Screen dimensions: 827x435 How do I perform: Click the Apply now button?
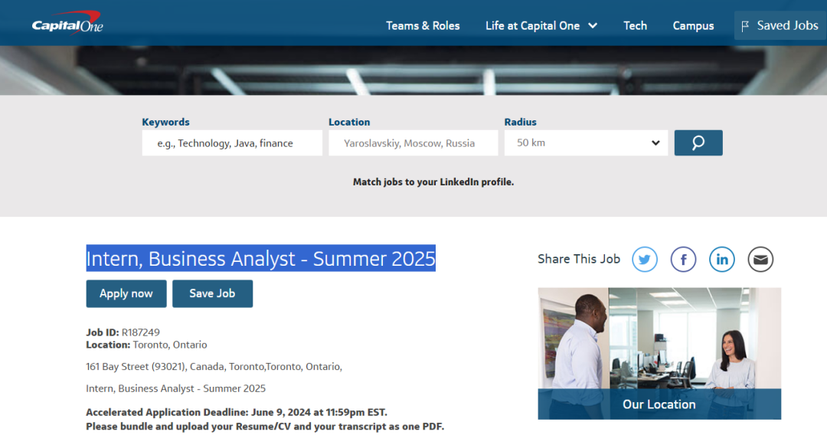pyautogui.click(x=126, y=293)
